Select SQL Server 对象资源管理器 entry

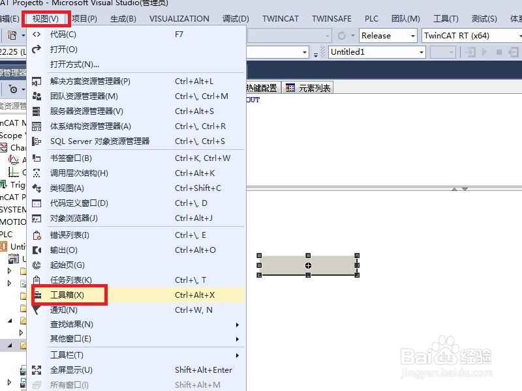pyautogui.click(x=136, y=141)
